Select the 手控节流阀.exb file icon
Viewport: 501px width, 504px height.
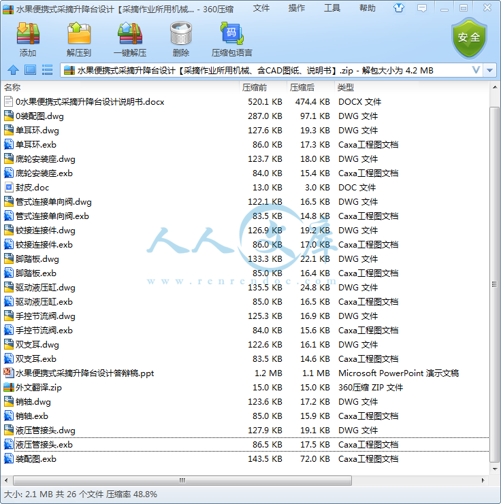(9, 330)
